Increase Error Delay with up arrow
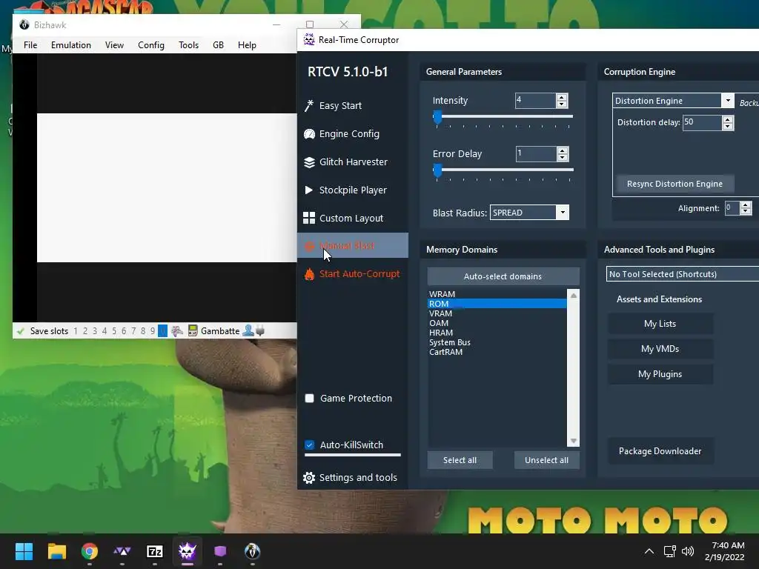 562,150
